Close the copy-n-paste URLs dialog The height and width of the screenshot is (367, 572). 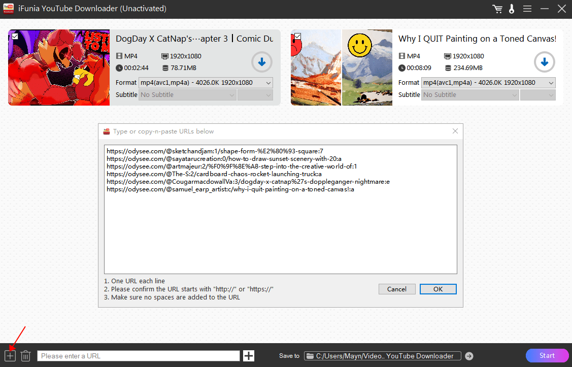pos(455,131)
